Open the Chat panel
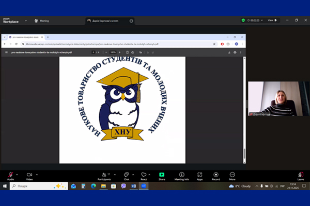The width and height of the screenshot is (310, 206). tap(126, 175)
